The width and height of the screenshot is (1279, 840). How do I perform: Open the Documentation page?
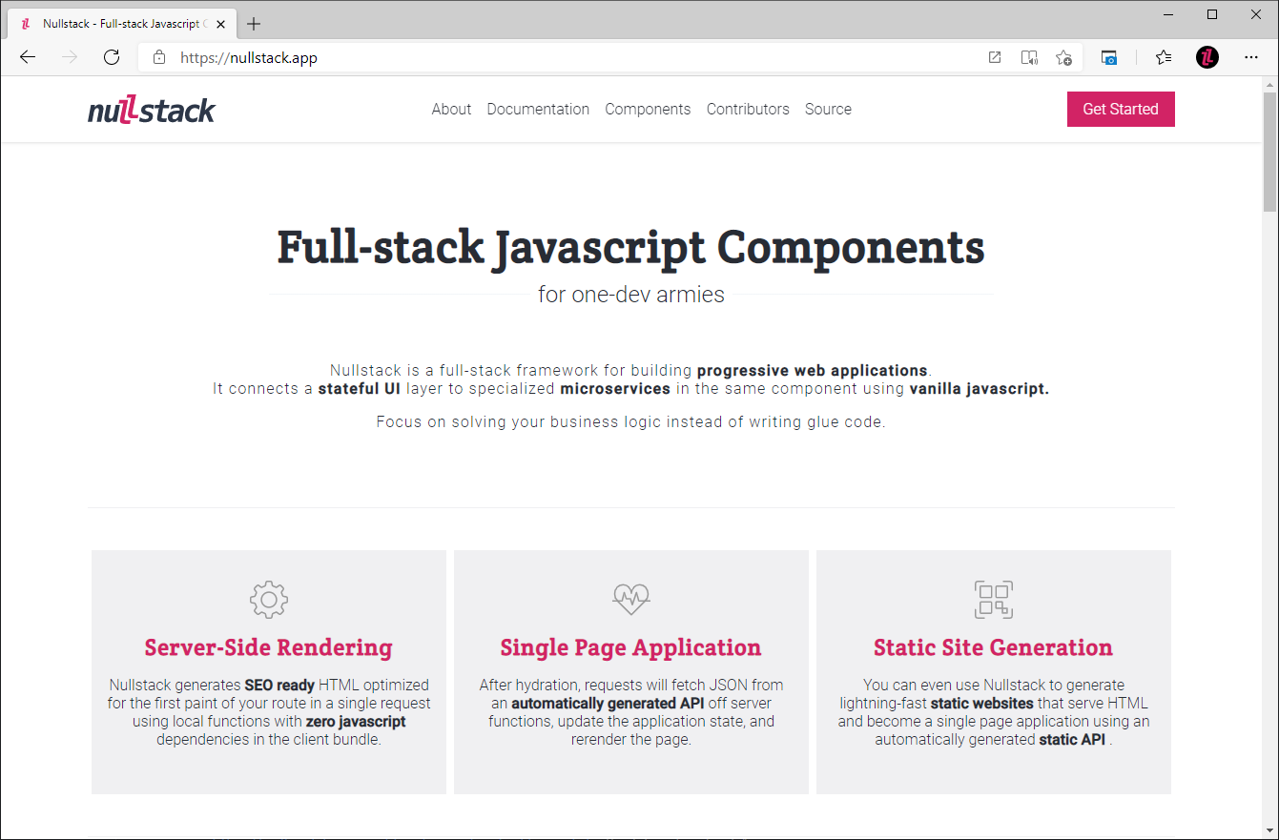(538, 109)
